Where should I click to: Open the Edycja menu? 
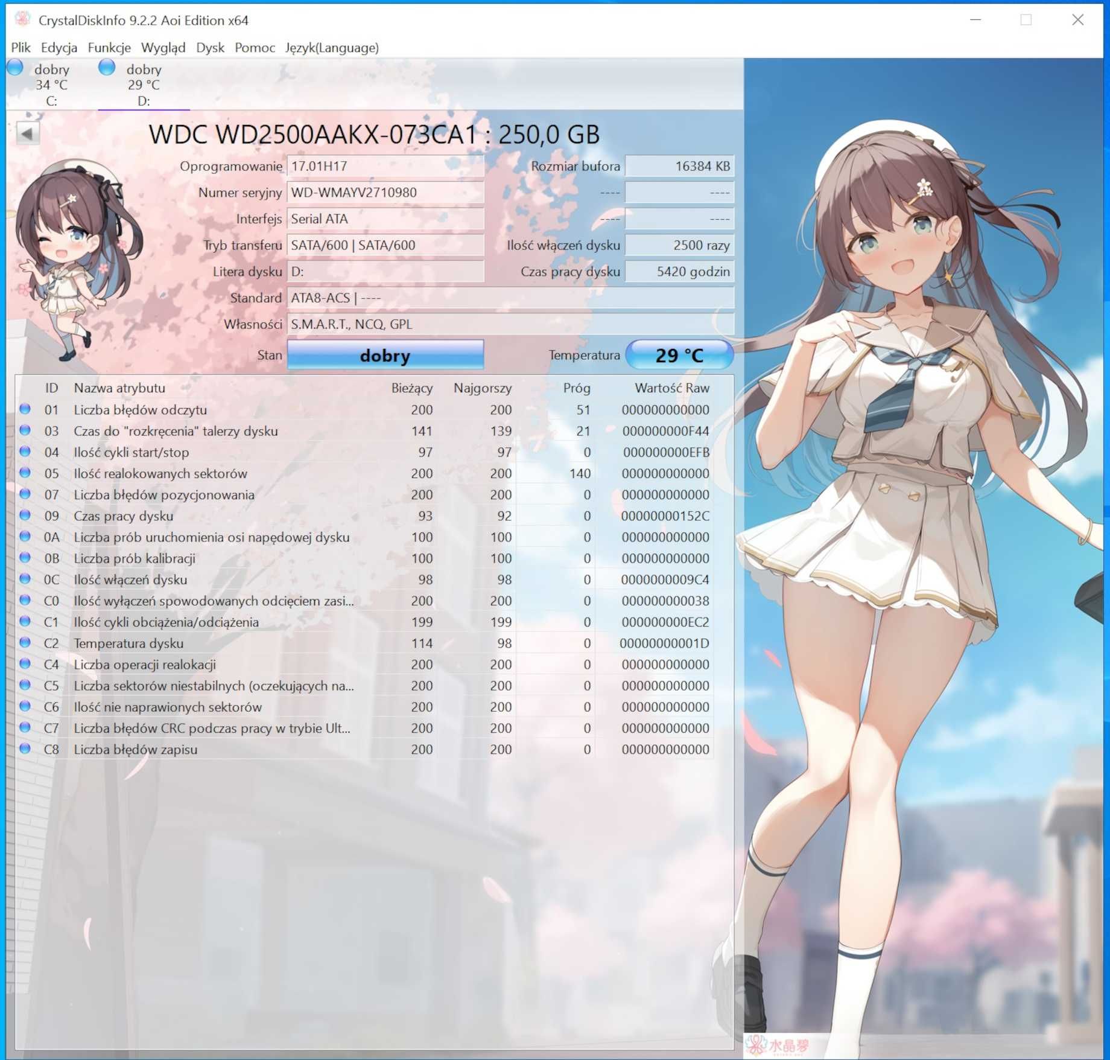point(59,48)
